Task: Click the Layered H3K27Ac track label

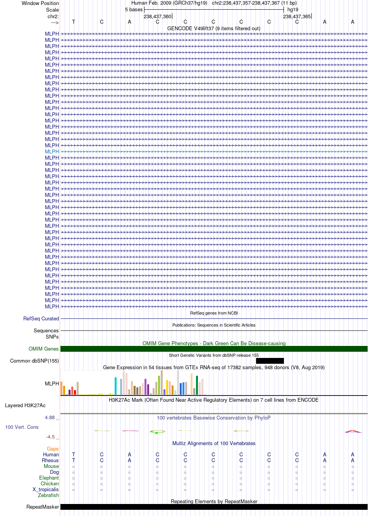Action: pyautogui.click(x=25, y=406)
